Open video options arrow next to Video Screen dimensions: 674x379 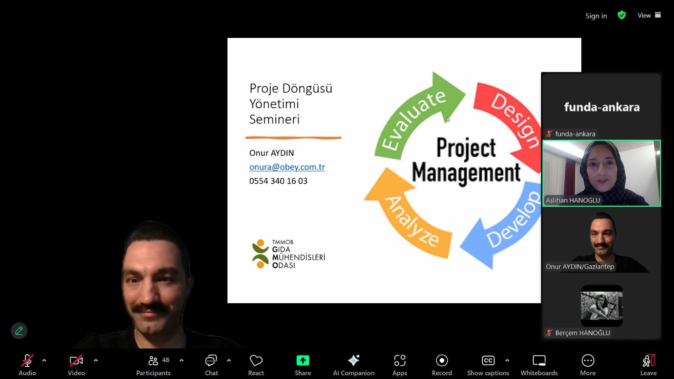coord(96,360)
